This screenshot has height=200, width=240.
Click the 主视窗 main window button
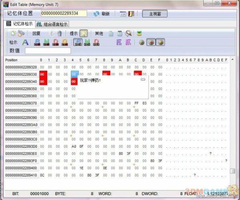pyautogui.click(x=155, y=14)
